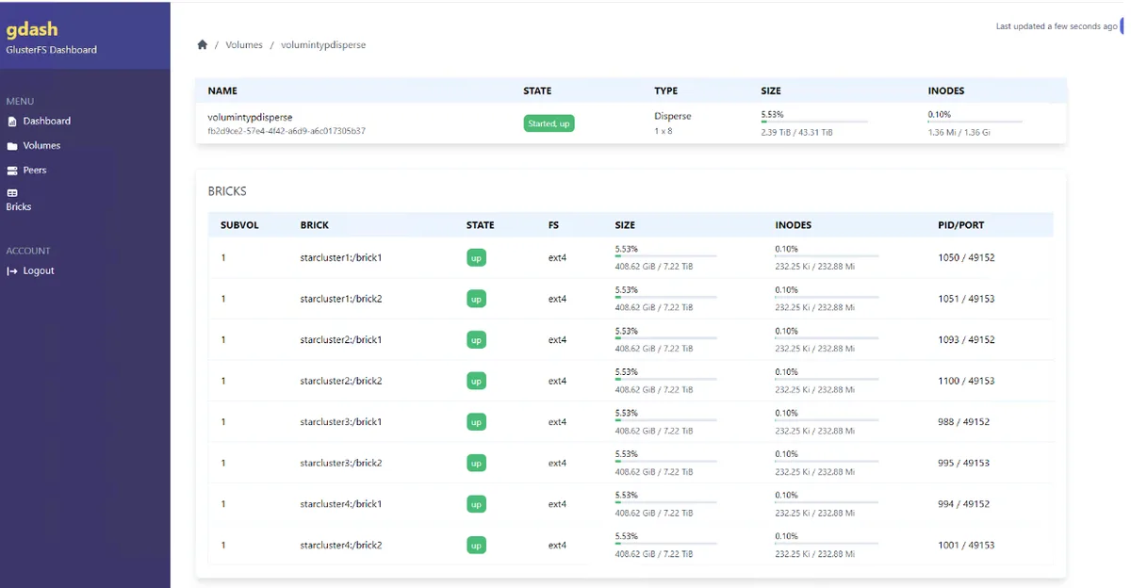
Task: Click the blue button beside Last updated
Action: click(x=1123, y=26)
